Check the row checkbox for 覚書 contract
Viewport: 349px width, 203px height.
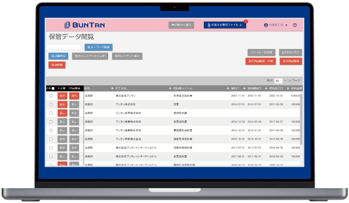pos(51,104)
